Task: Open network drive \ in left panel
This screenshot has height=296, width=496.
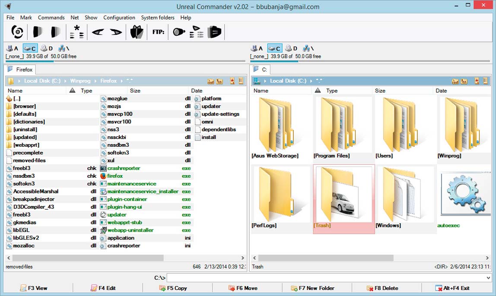Action: tap(64, 48)
